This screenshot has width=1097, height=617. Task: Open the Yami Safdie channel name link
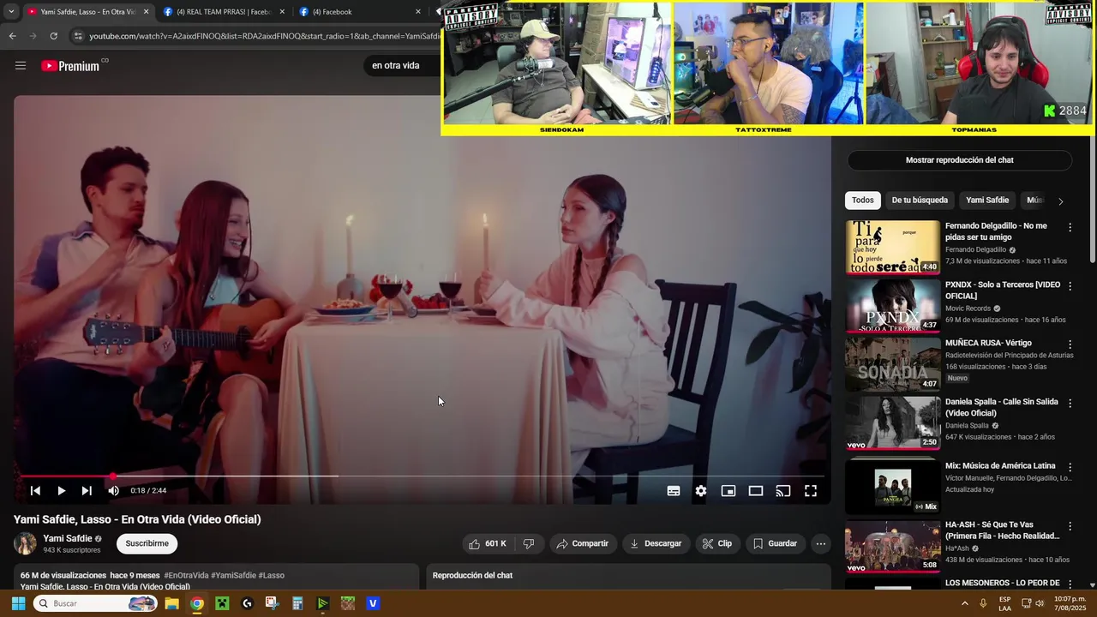(x=68, y=538)
